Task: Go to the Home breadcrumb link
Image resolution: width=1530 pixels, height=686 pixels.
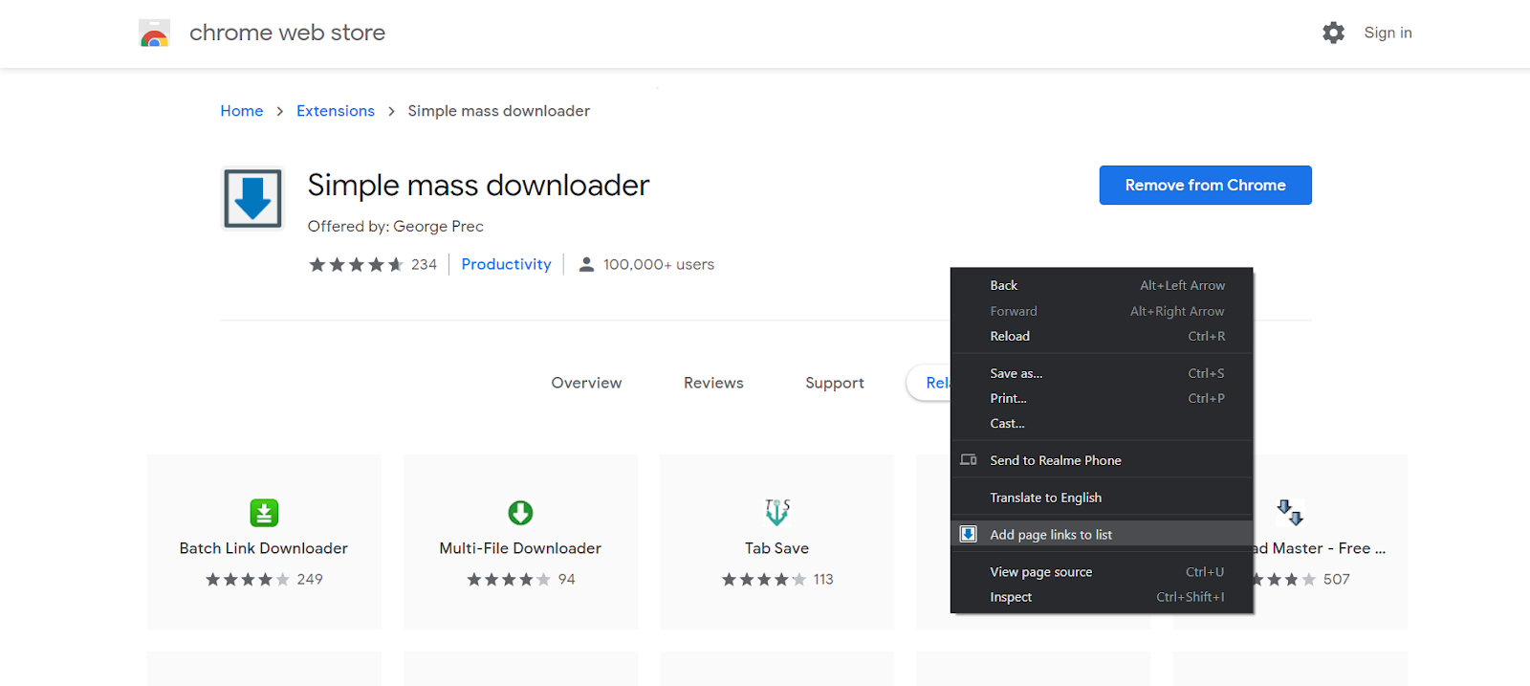Action: coord(242,111)
